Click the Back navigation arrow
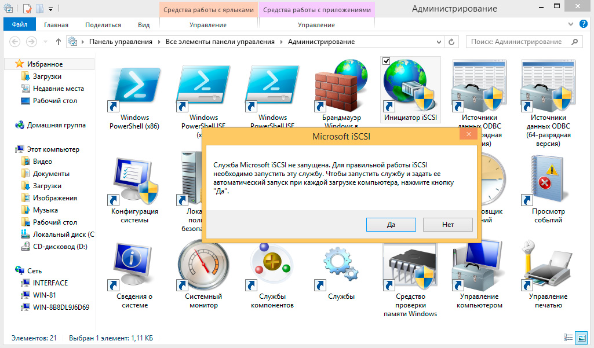The height and width of the screenshot is (348, 594). (14, 42)
